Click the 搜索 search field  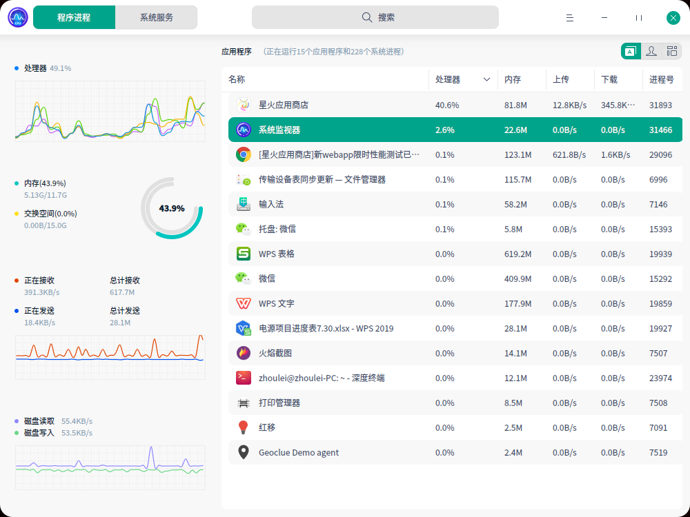[375, 18]
